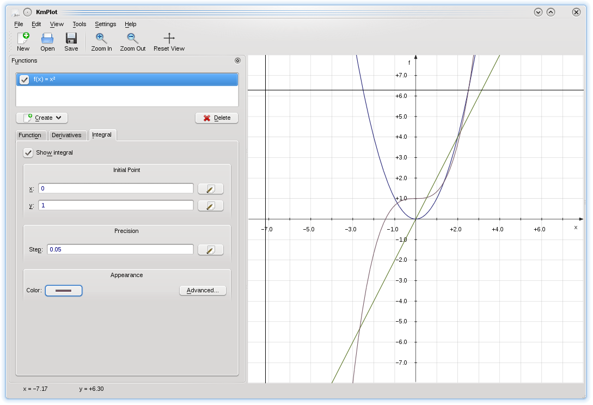The image size is (593, 405).
Task: Open expression editor for Step precision
Action: pos(210,250)
